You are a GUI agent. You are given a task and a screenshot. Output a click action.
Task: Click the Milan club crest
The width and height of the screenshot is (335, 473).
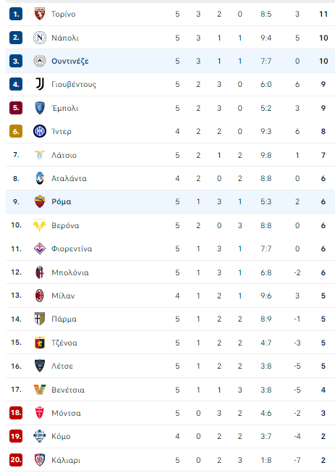(40, 296)
